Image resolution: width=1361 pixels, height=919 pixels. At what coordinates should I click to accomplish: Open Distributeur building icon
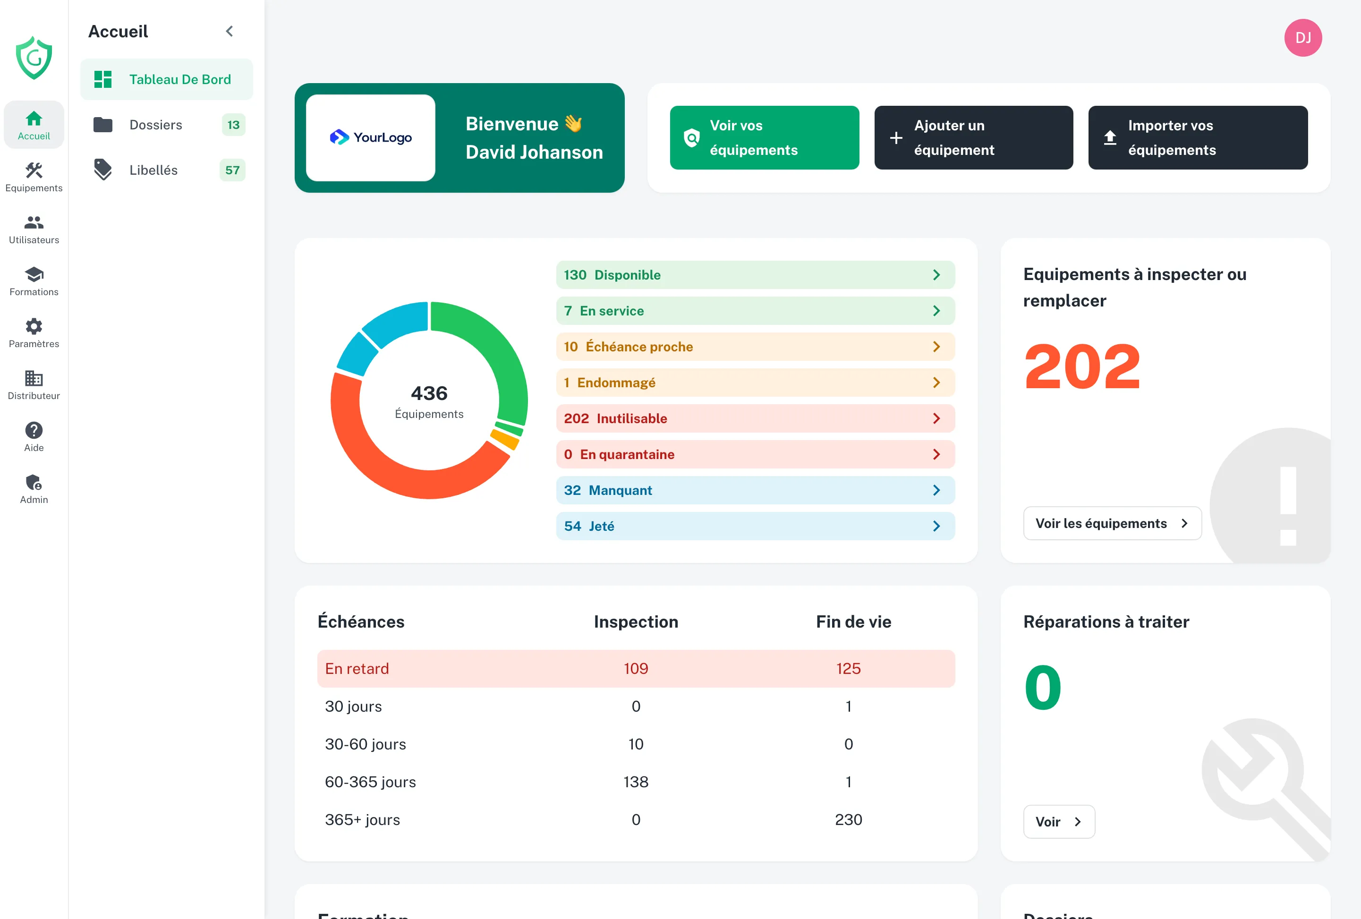point(34,378)
